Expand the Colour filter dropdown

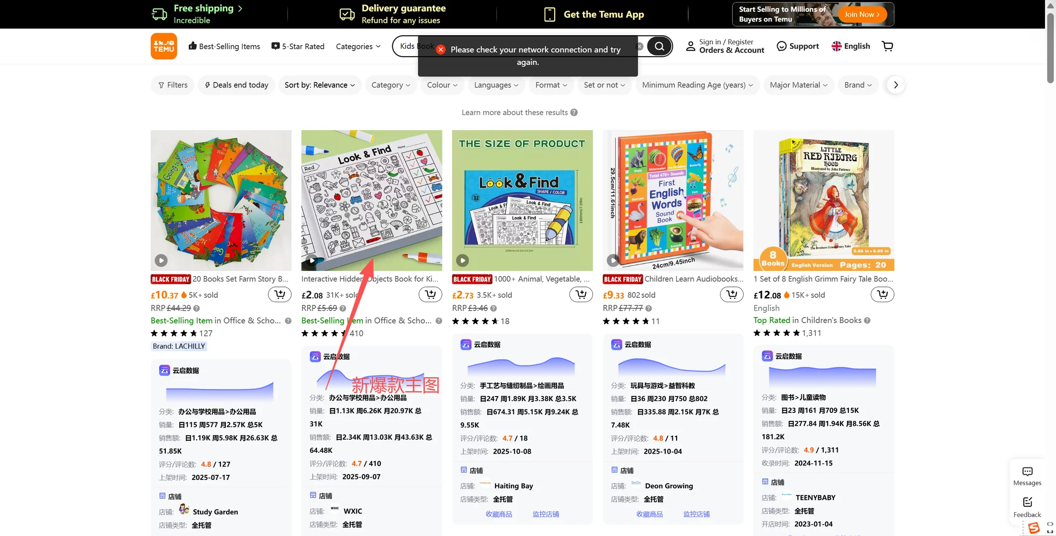point(442,85)
